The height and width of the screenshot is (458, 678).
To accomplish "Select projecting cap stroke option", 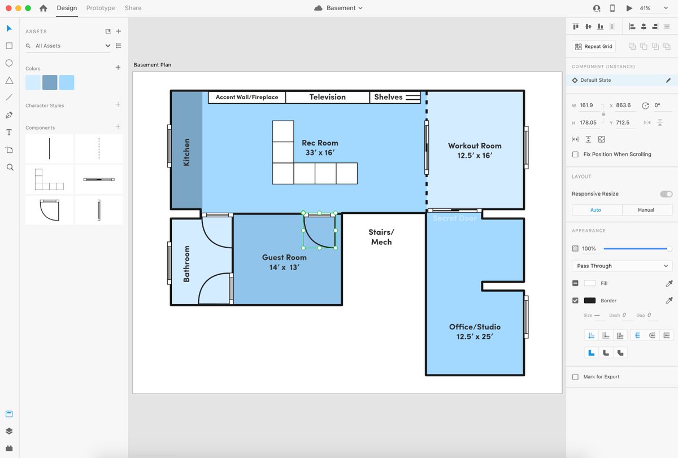I will click(x=668, y=335).
